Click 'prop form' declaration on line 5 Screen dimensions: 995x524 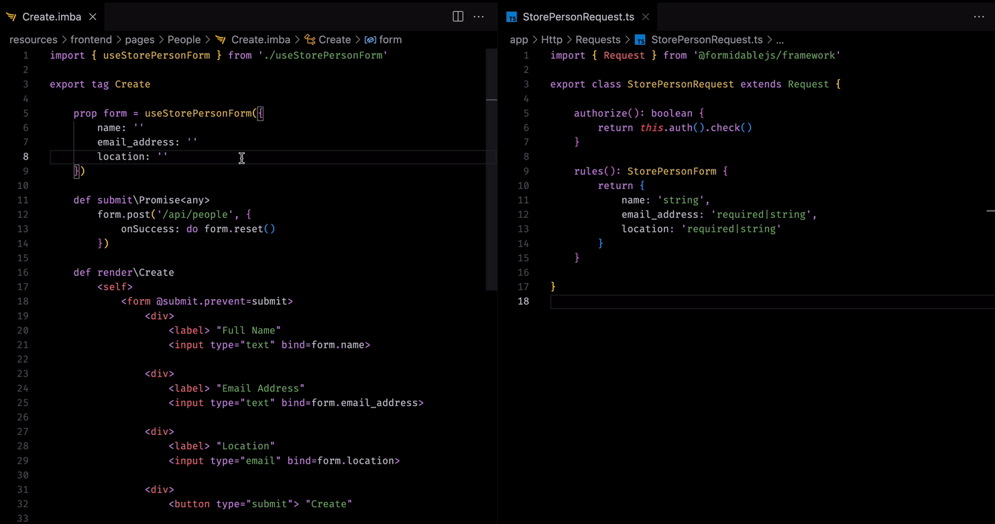click(100, 113)
